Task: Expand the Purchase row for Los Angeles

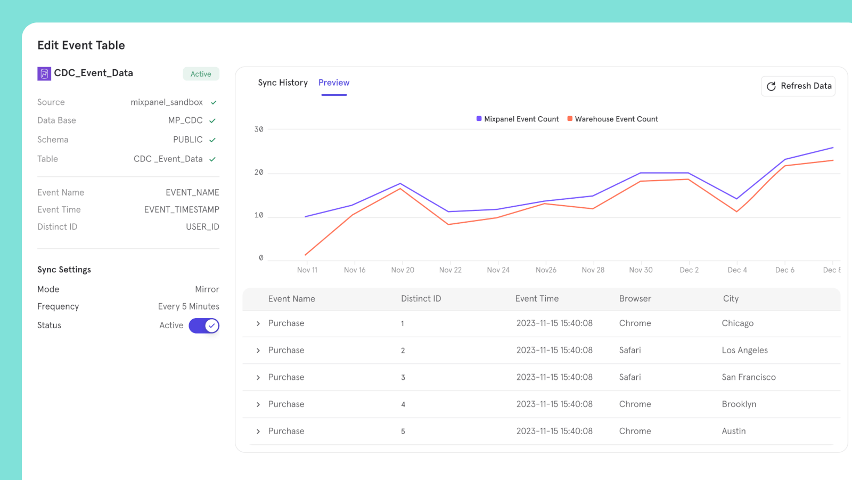Action: click(x=258, y=351)
